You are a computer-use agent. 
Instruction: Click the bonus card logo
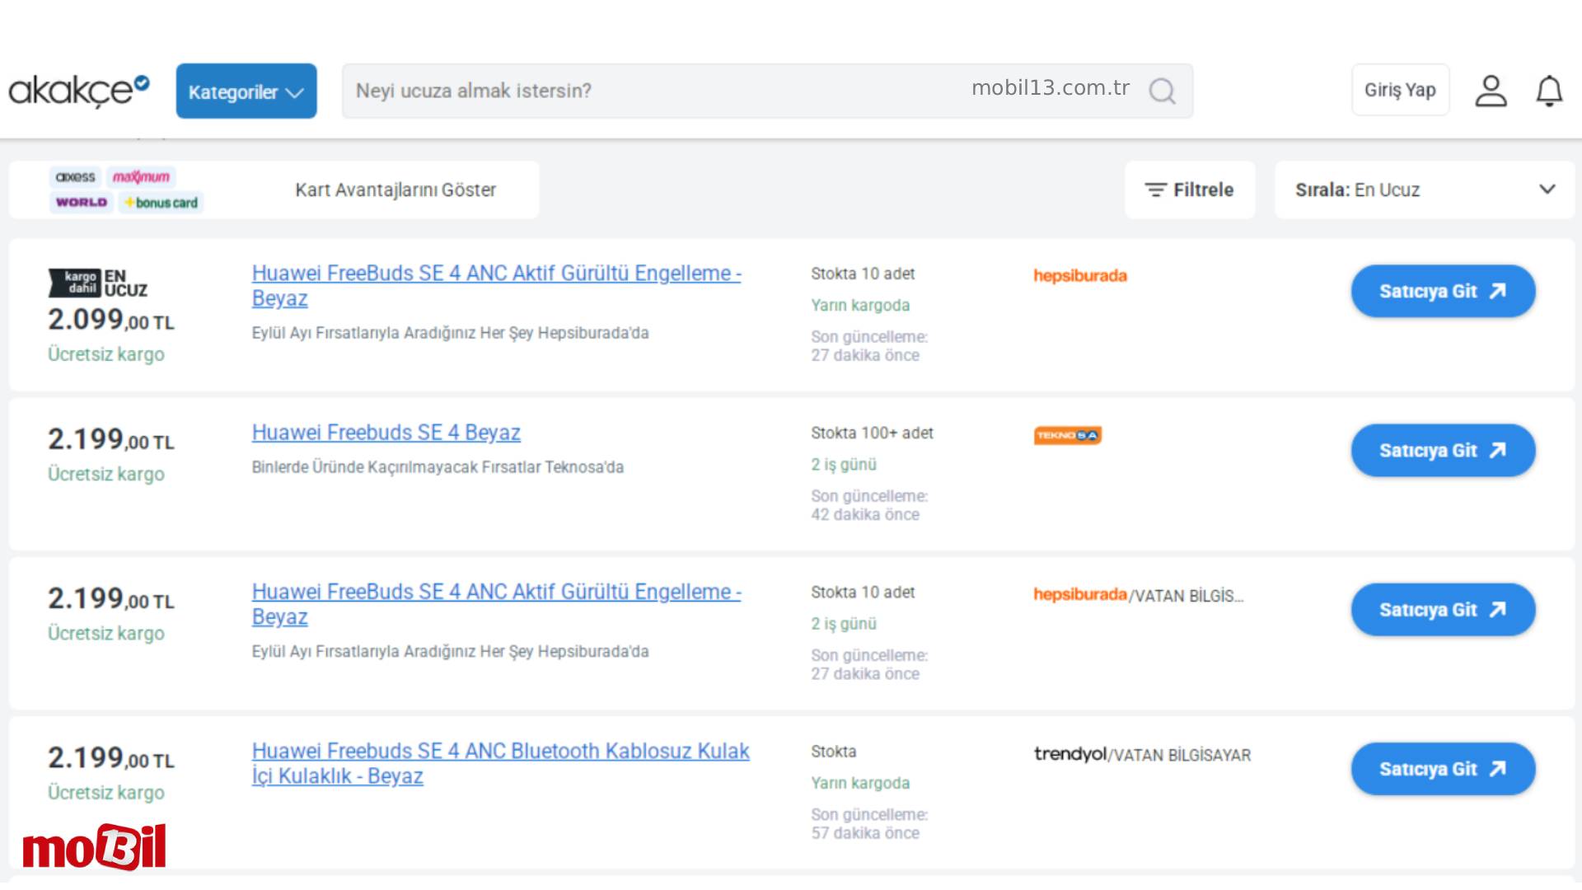(x=161, y=203)
